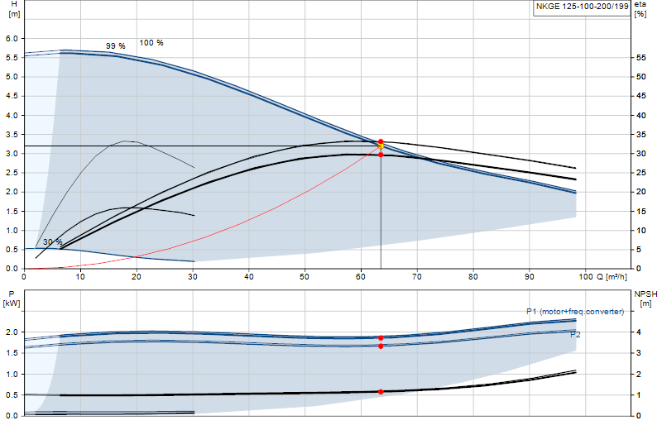This screenshot has height=430, width=662.
Task: Click the 2.0 value on the power axis
Action: coord(12,332)
